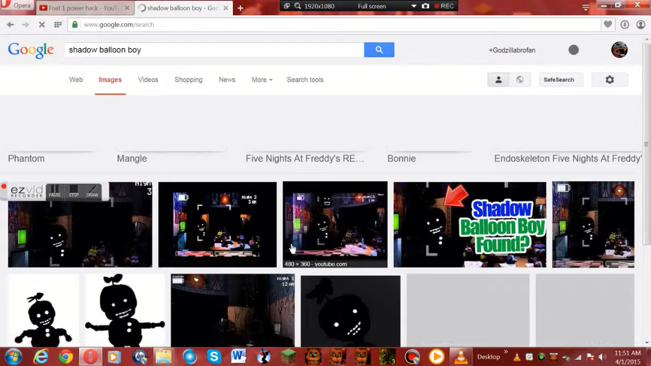Switch to global results globe icon

(520, 80)
